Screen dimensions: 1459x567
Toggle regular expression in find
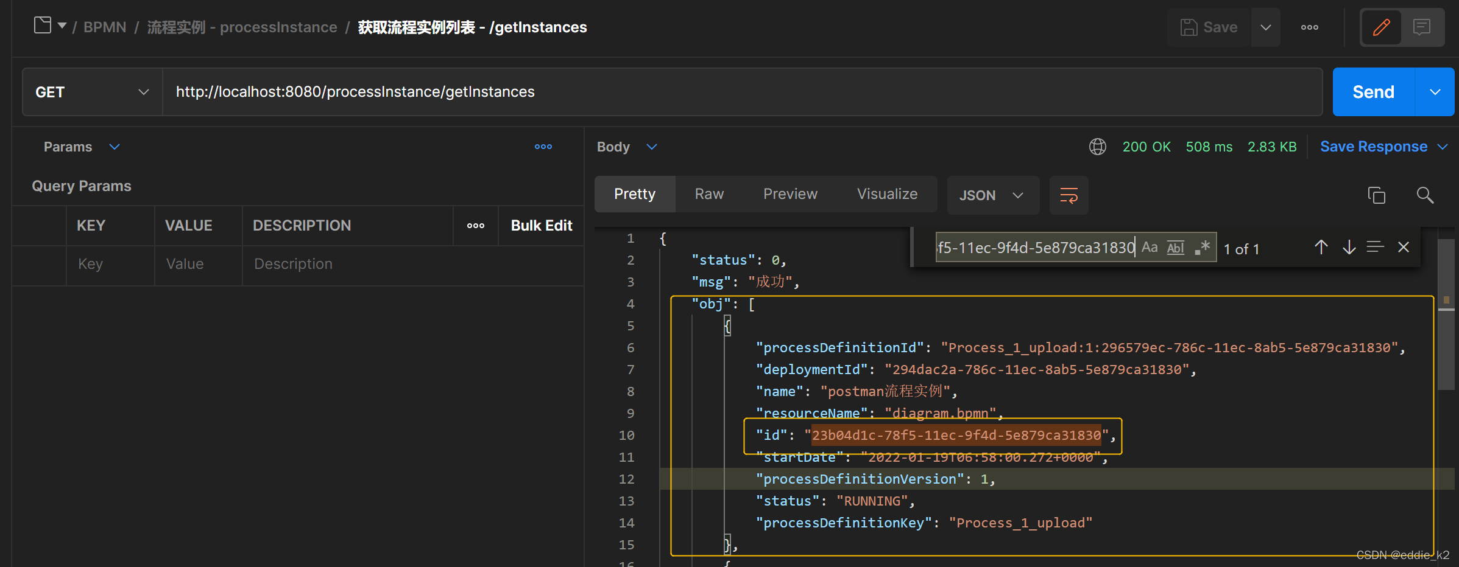[1203, 248]
